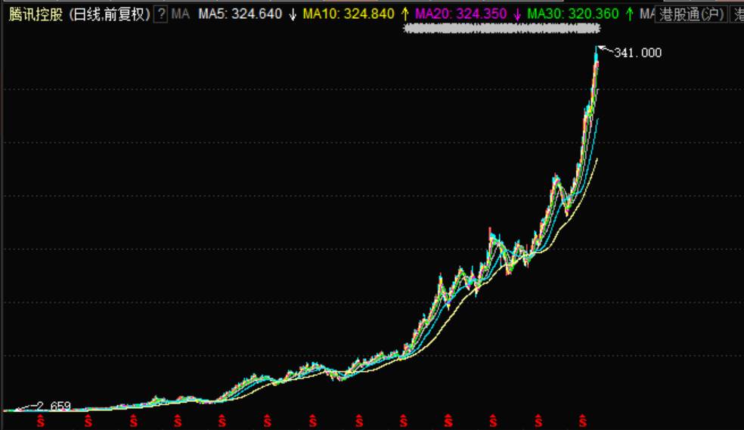Click the question mark help icon

tap(160, 14)
